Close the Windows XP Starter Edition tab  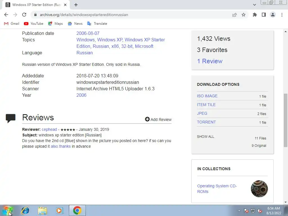(65, 5)
